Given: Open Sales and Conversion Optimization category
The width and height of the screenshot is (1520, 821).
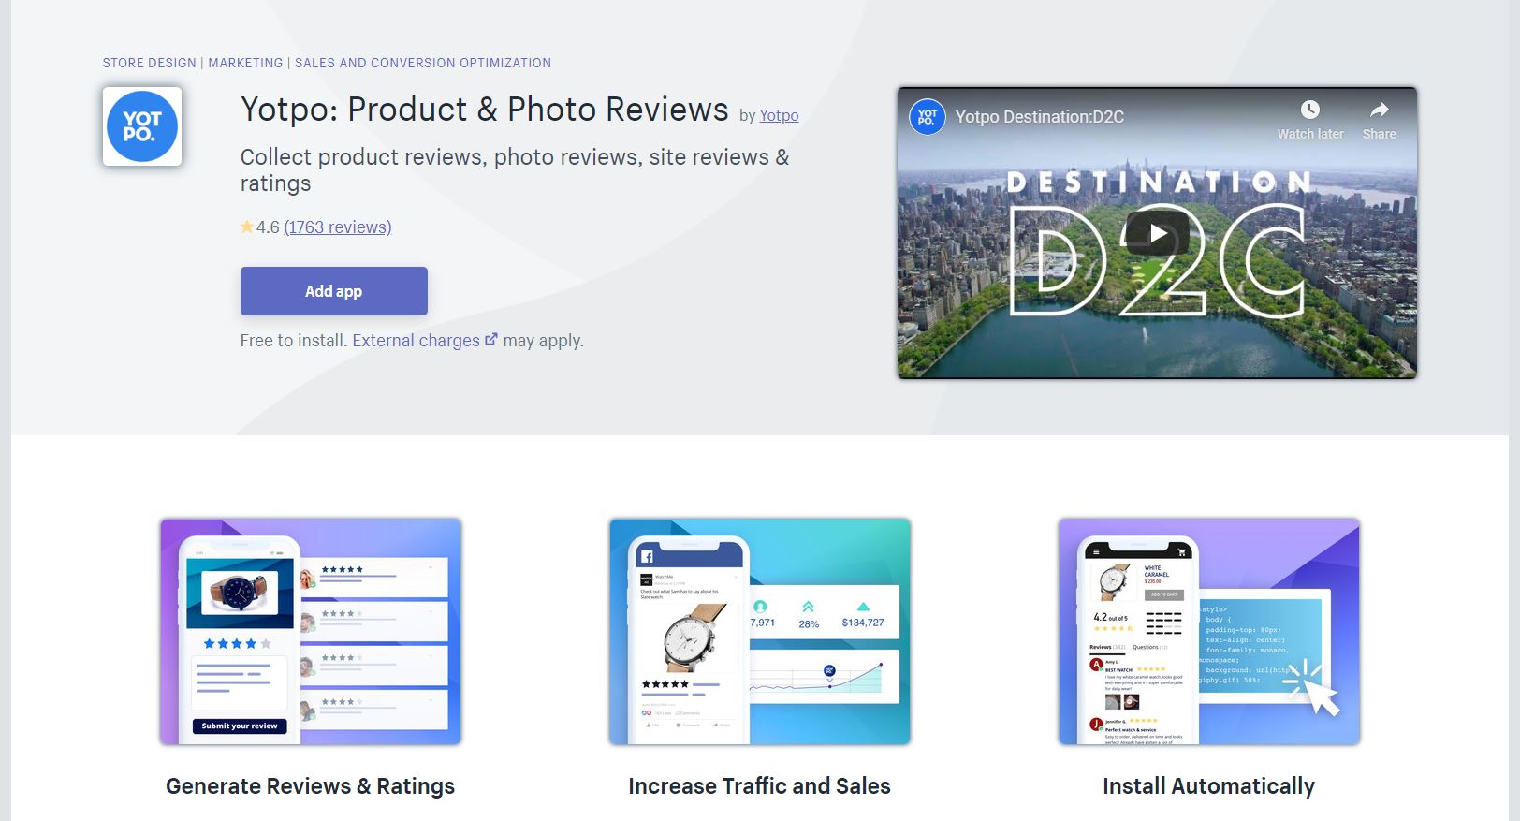Looking at the screenshot, I should [x=423, y=63].
